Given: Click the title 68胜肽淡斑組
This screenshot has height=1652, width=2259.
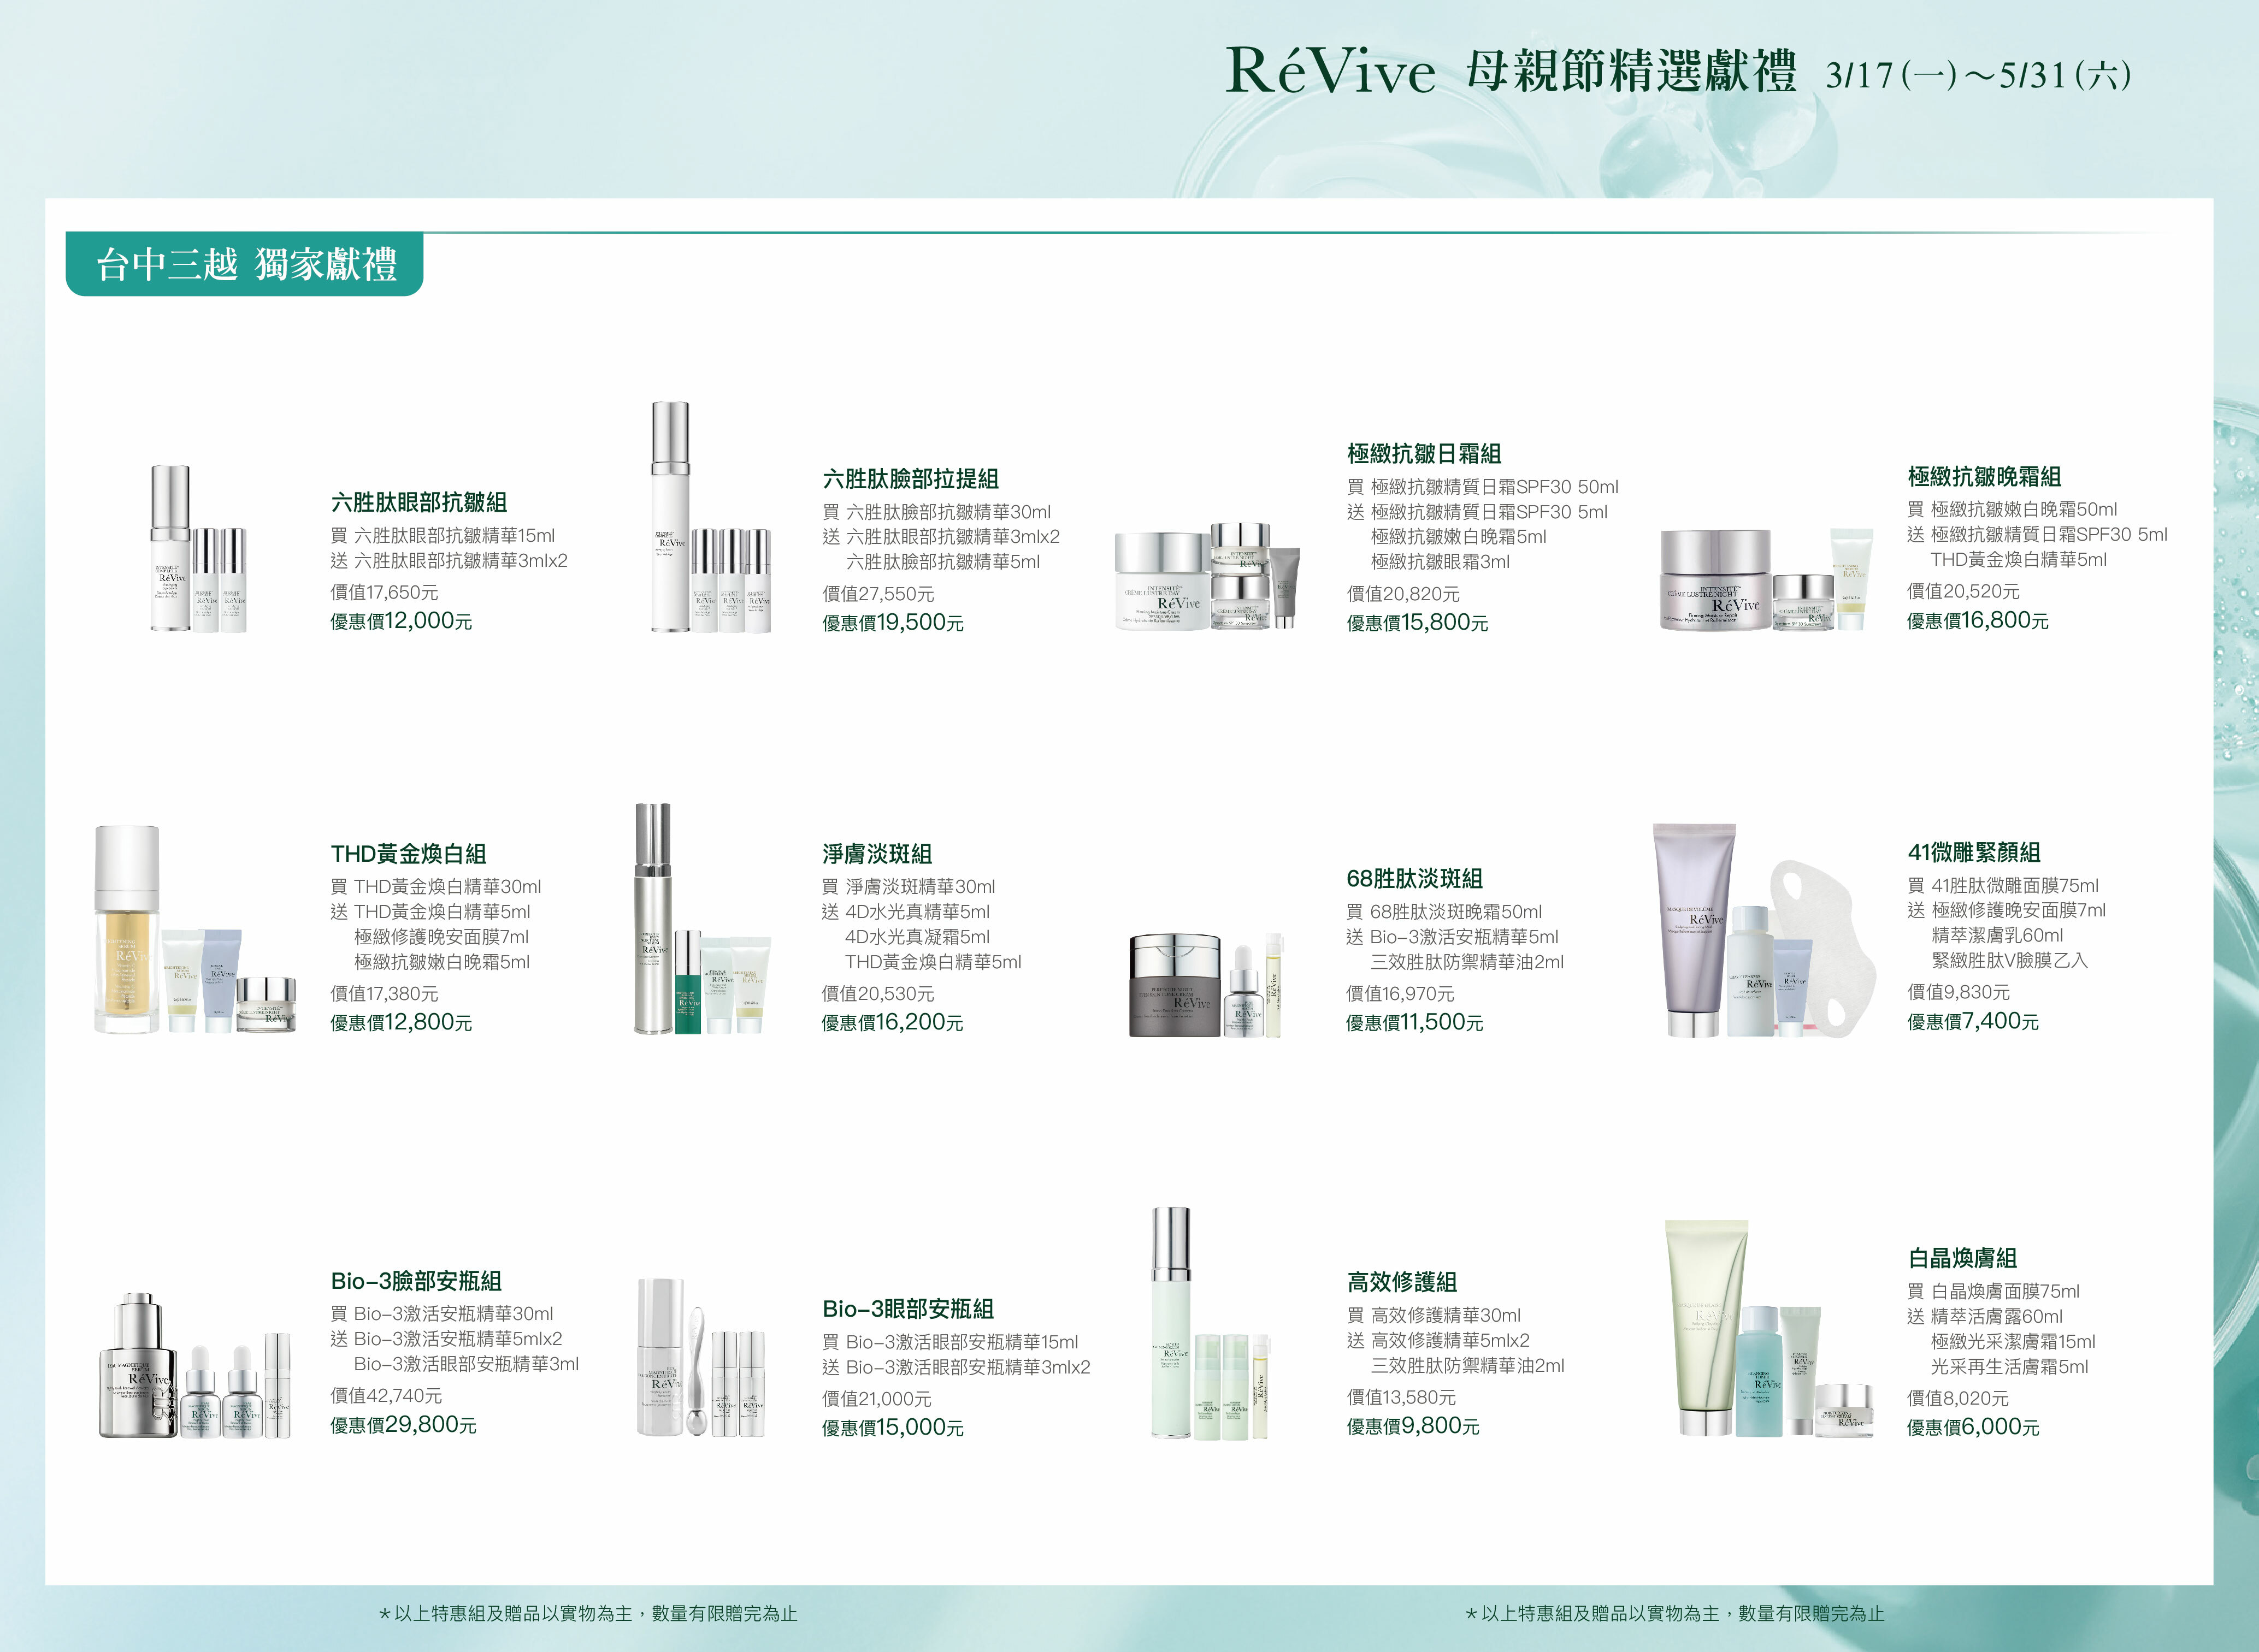Looking at the screenshot, I should (x=1414, y=879).
